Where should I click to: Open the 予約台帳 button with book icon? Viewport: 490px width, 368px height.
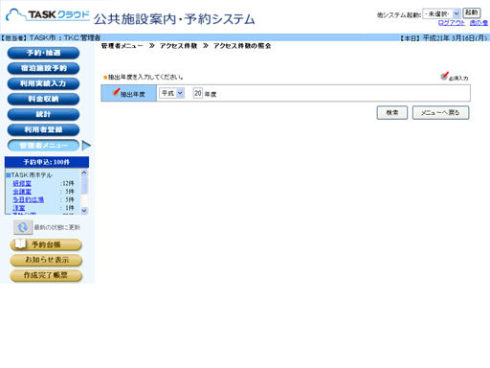point(46,244)
